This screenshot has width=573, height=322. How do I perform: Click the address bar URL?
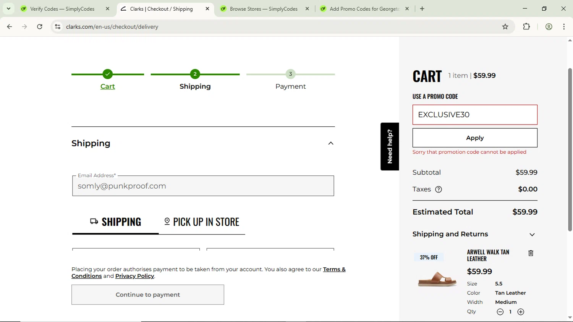click(112, 27)
